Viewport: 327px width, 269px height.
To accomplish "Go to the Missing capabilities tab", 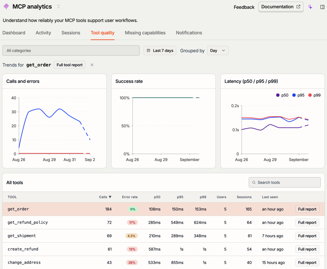I will [x=145, y=33].
